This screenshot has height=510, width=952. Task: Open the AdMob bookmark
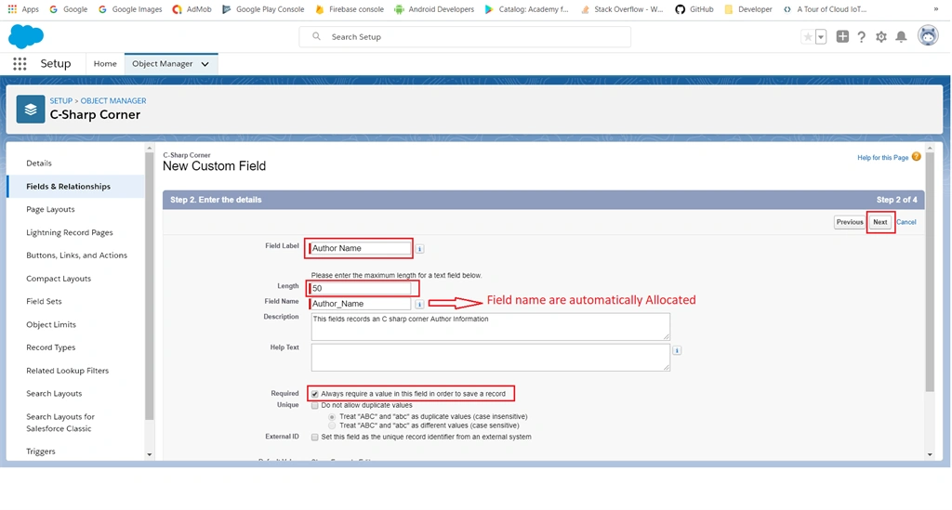(x=192, y=9)
